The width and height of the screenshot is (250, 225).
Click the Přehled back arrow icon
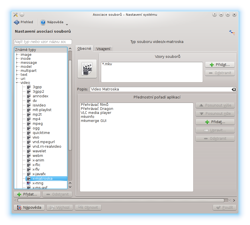(16, 22)
